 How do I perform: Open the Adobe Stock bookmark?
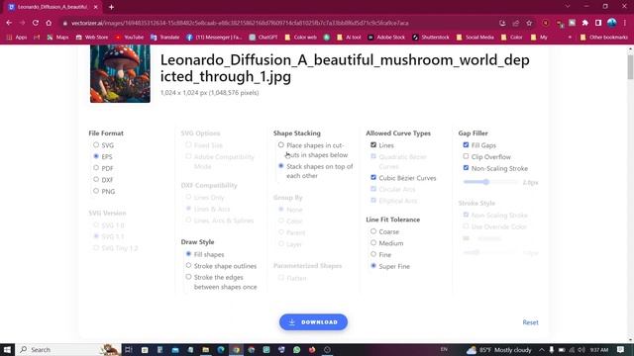pos(386,38)
